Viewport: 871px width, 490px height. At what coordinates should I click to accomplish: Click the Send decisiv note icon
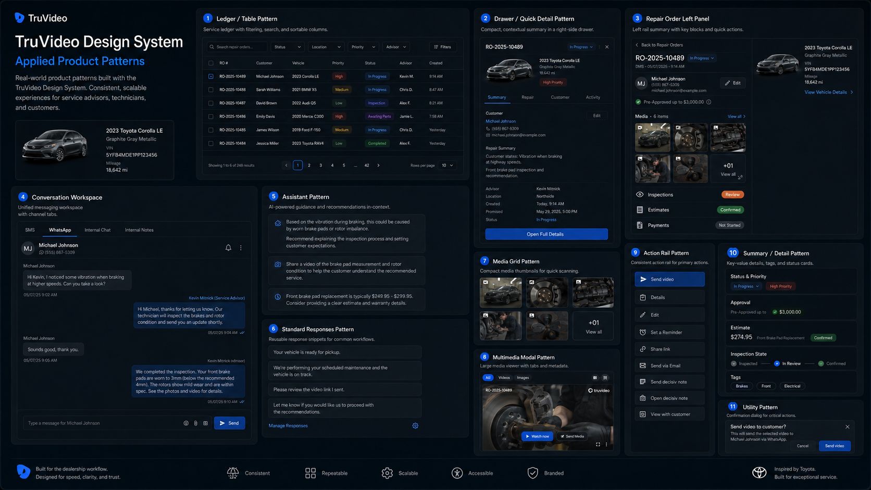pos(643,382)
